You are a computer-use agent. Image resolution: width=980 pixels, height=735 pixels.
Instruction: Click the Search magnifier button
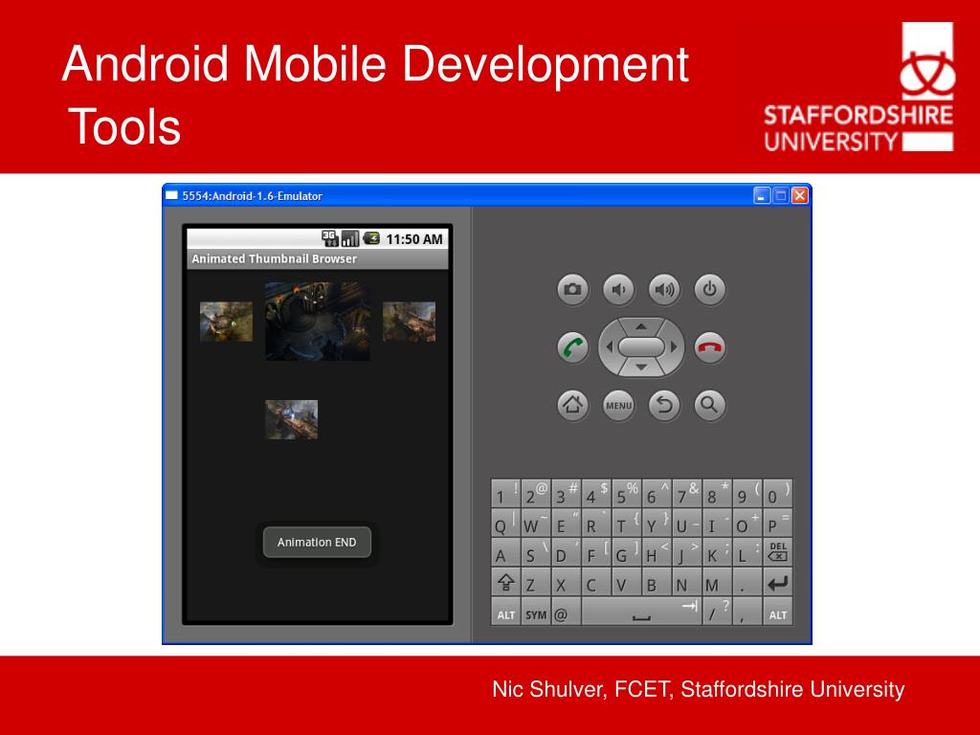[709, 405]
